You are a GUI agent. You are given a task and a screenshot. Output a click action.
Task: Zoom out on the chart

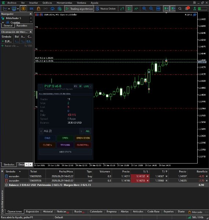coord(151,9)
